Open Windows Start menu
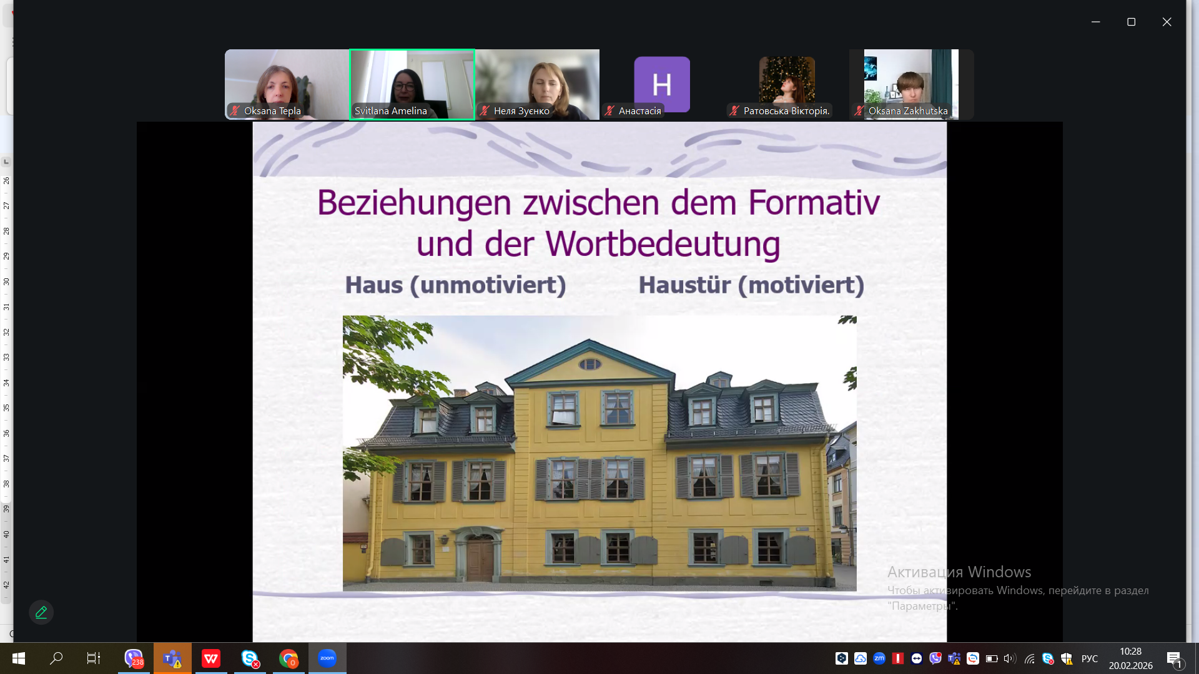 point(19,658)
